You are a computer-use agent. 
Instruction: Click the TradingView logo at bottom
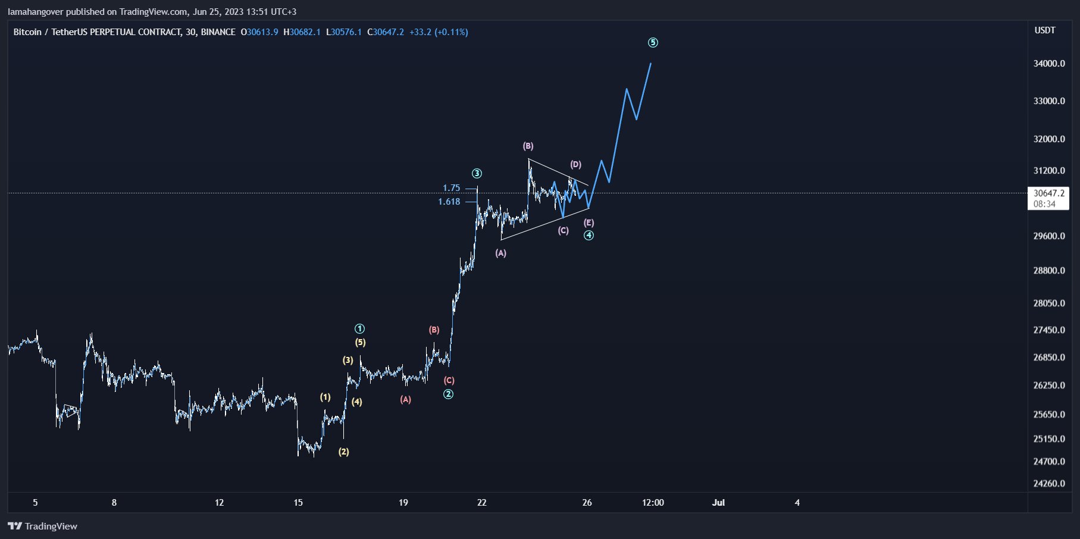coord(42,526)
